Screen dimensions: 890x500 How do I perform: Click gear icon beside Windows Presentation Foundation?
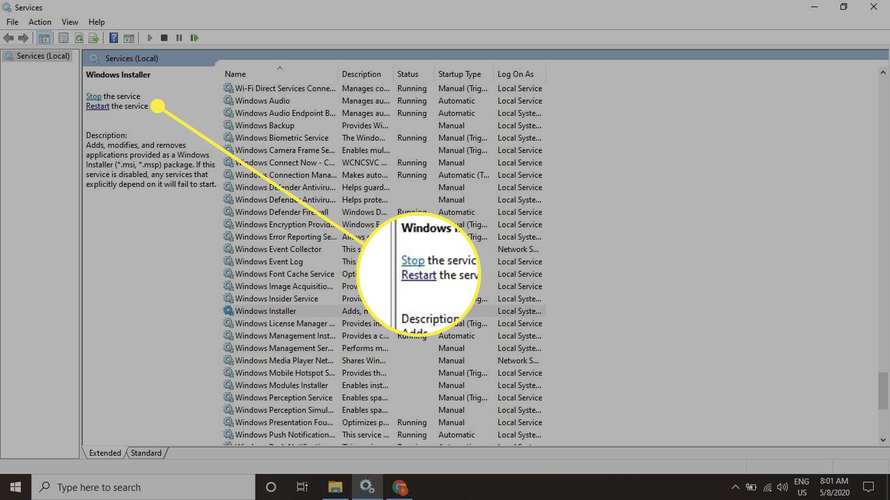coord(228,423)
